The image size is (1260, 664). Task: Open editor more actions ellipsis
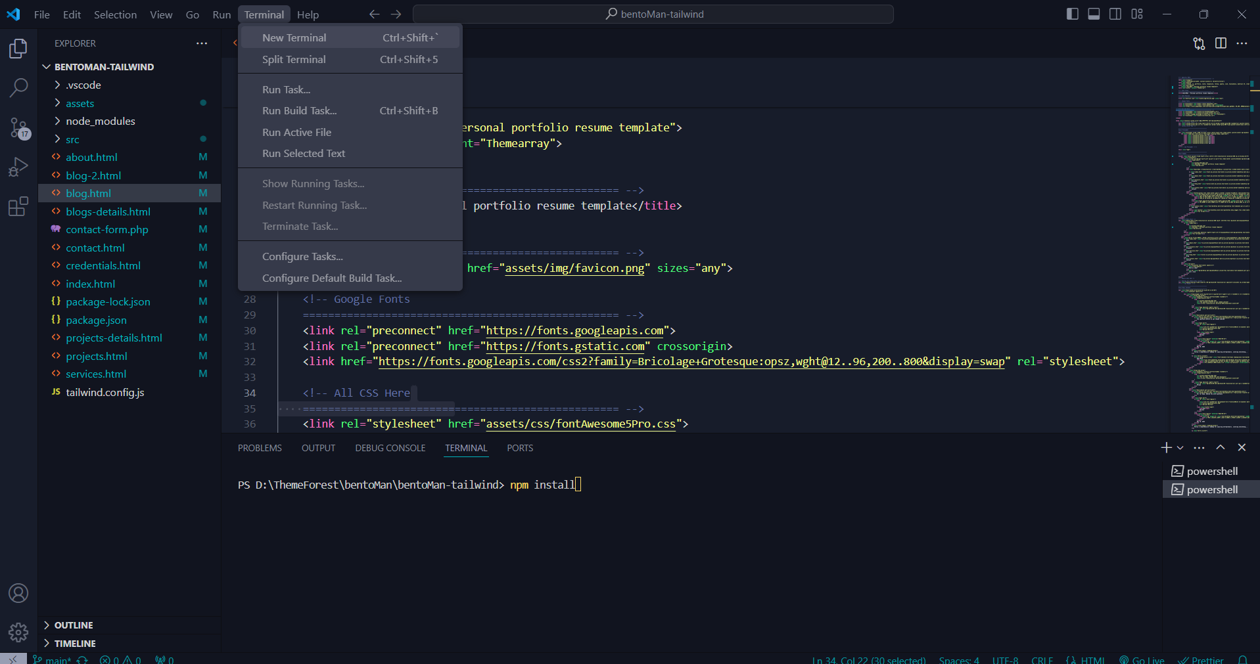[1242, 43]
